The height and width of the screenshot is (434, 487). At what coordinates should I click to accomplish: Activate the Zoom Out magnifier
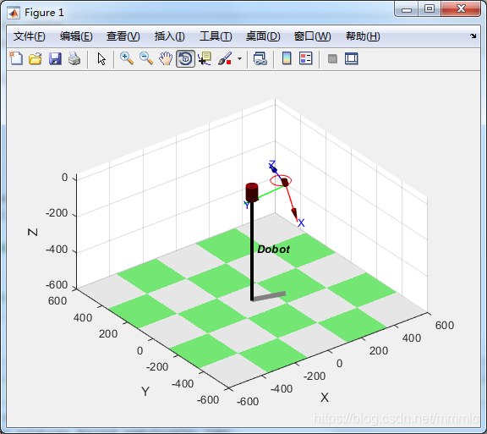coord(146,58)
